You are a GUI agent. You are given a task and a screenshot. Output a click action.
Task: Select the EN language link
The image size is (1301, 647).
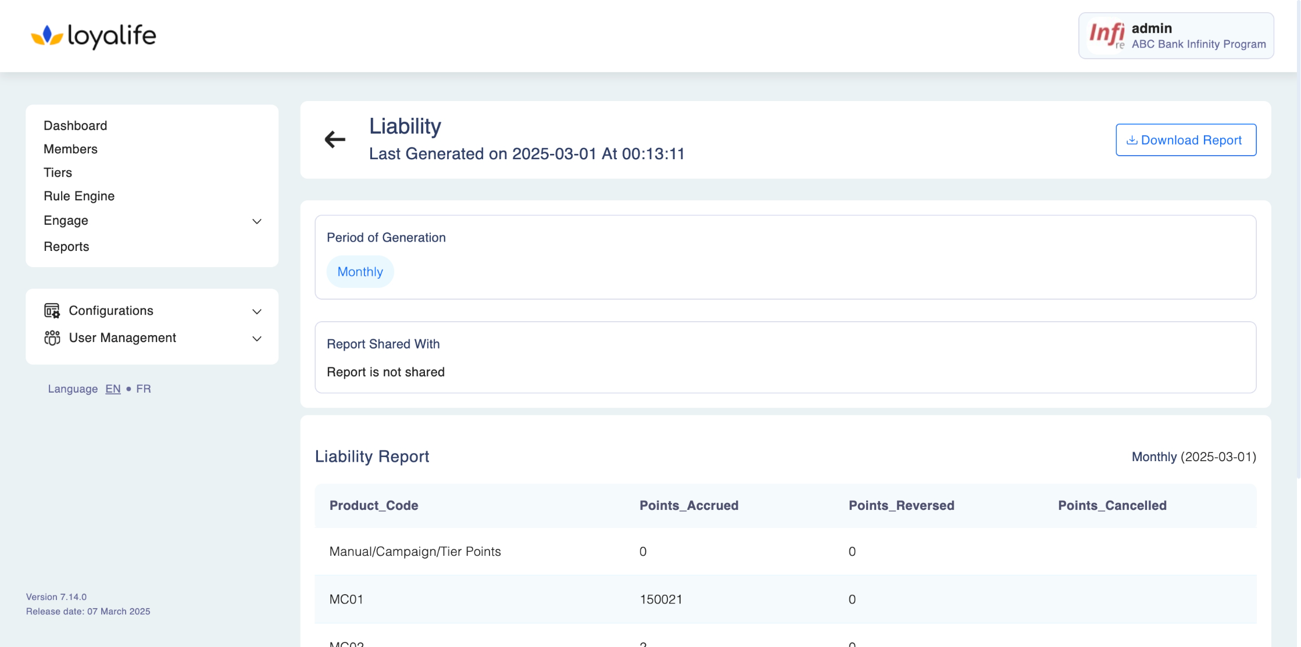pos(113,389)
